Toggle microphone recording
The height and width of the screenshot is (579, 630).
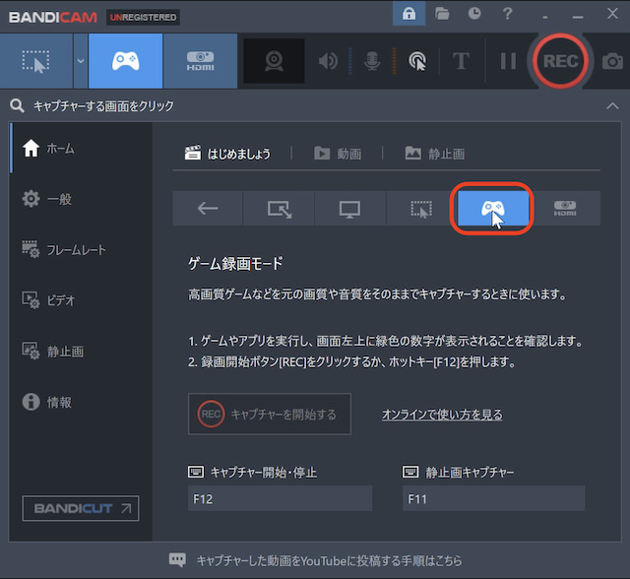pos(372,61)
